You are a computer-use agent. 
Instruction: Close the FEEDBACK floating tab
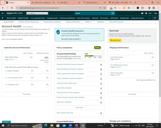(x=10, y=122)
